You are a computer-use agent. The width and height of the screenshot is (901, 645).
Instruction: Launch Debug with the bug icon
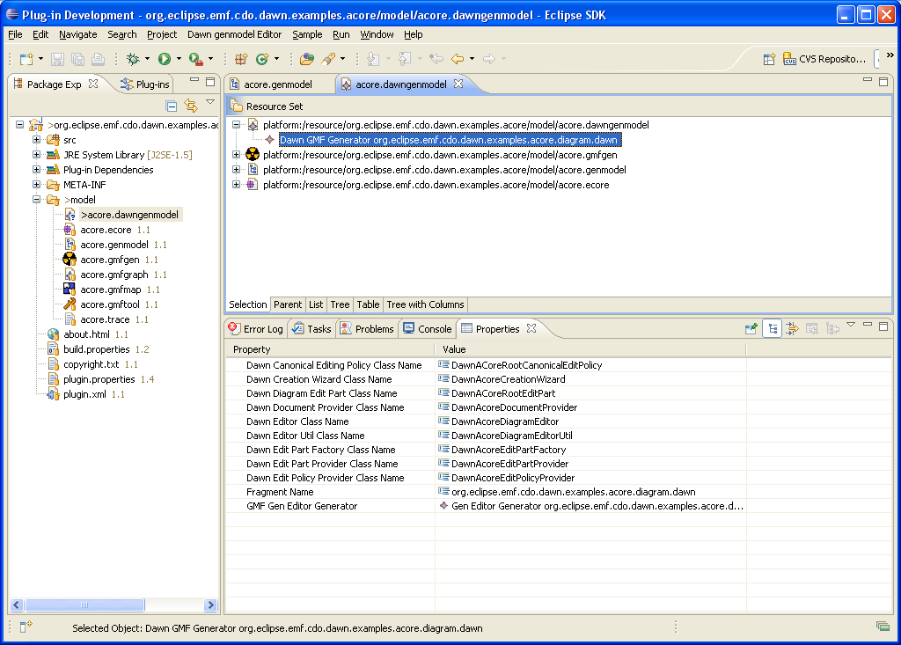tap(134, 59)
